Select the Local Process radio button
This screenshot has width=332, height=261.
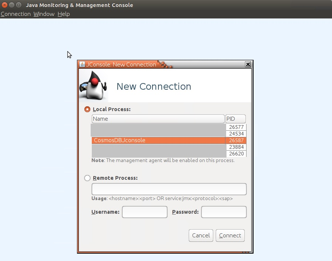click(x=87, y=109)
